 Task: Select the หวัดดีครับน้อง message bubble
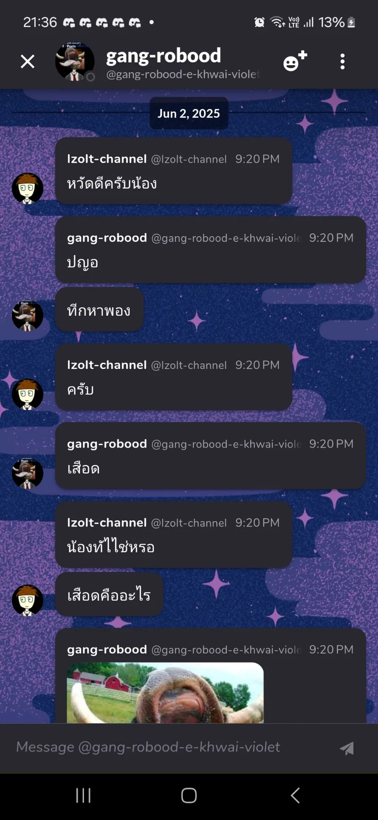click(173, 171)
